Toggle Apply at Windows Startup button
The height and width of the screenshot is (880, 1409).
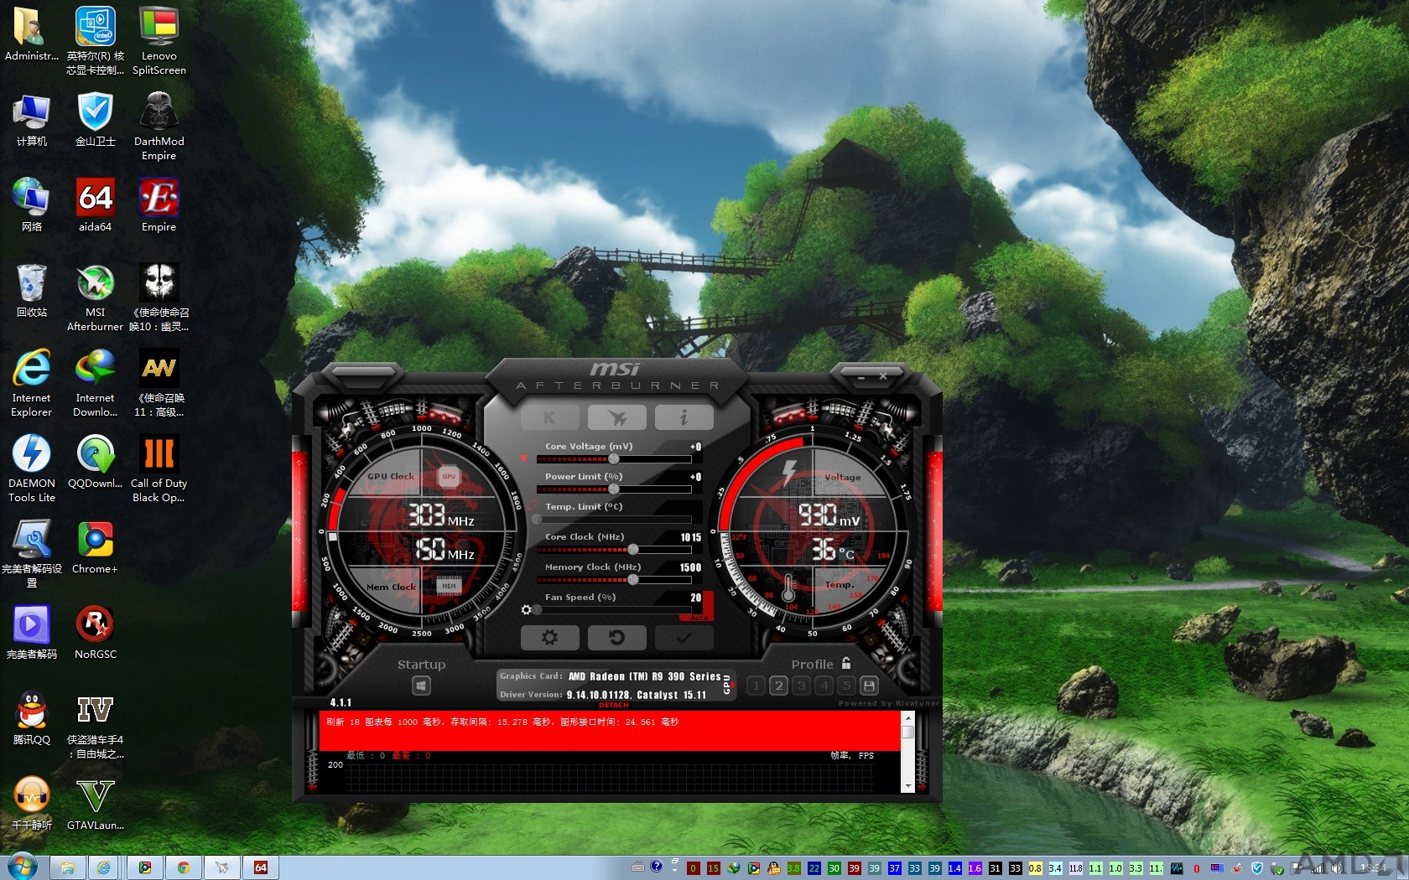421,686
